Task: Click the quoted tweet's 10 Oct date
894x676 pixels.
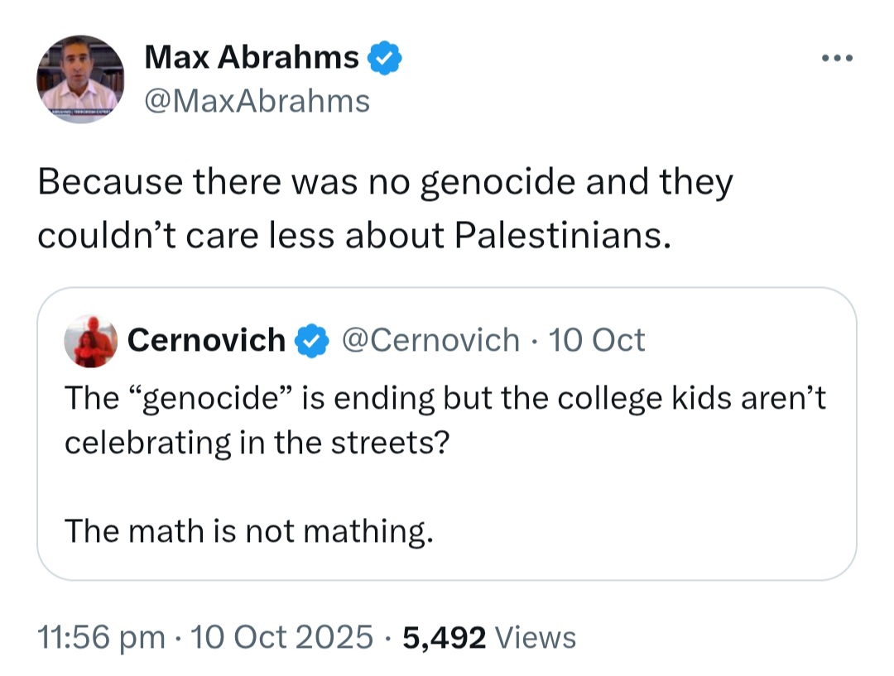Action: click(596, 340)
